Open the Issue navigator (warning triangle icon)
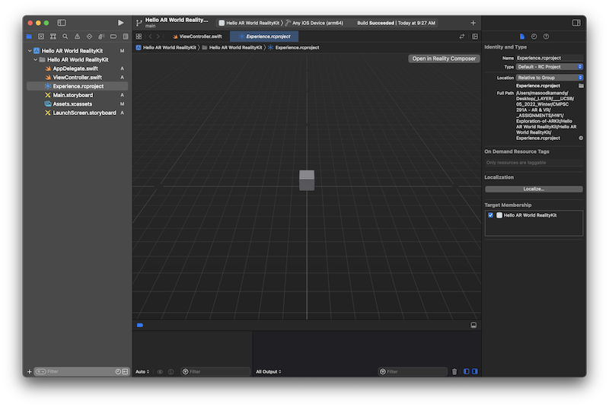 (77, 36)
